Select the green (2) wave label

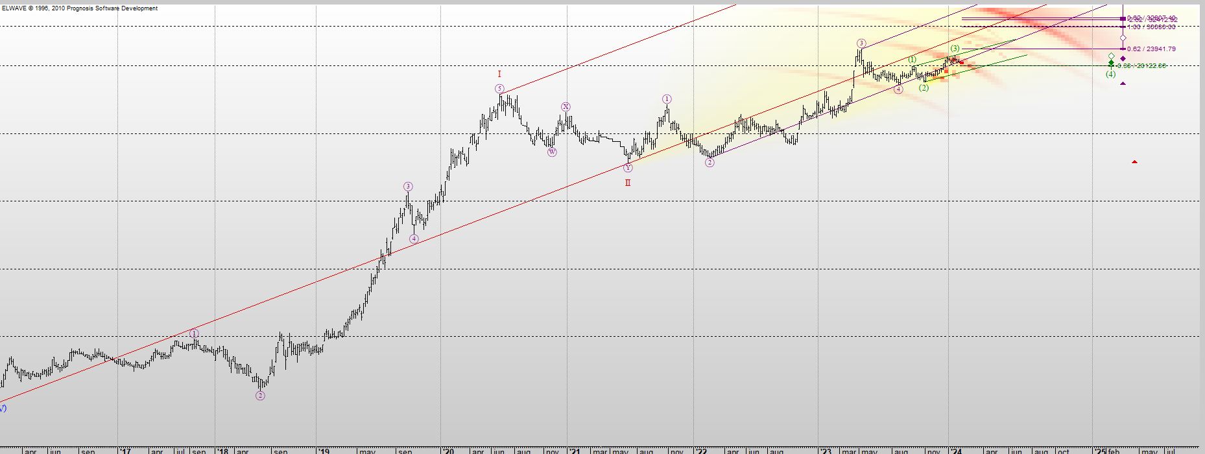point(924,87)
